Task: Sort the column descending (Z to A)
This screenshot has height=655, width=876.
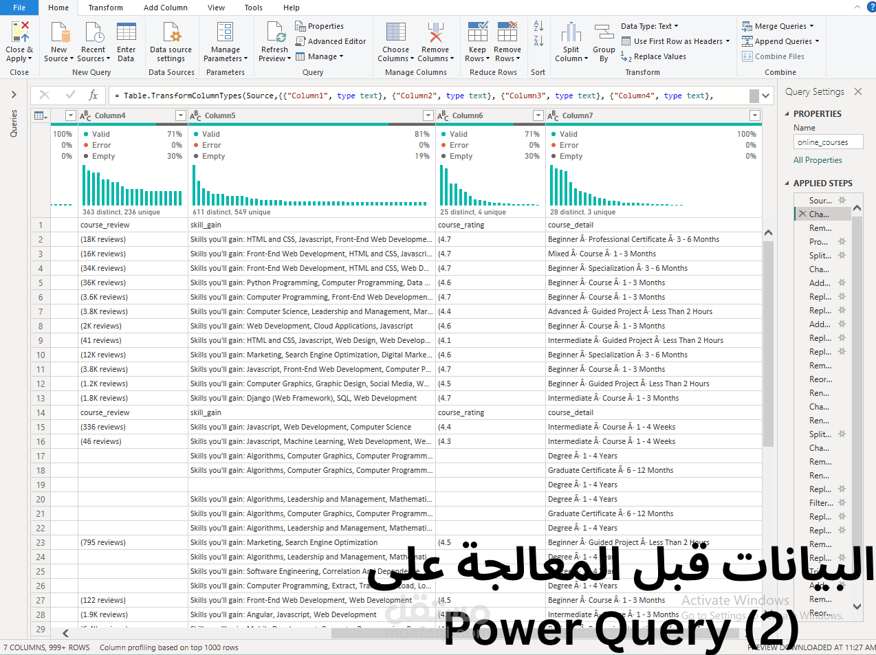Action: [x=538, y=41]
